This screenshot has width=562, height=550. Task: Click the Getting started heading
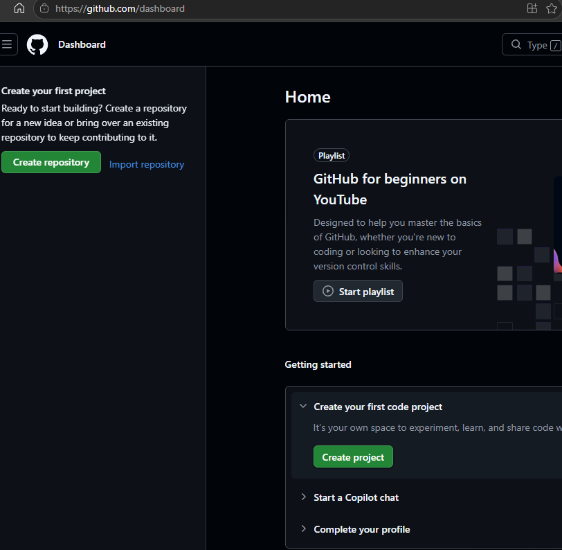318,364
